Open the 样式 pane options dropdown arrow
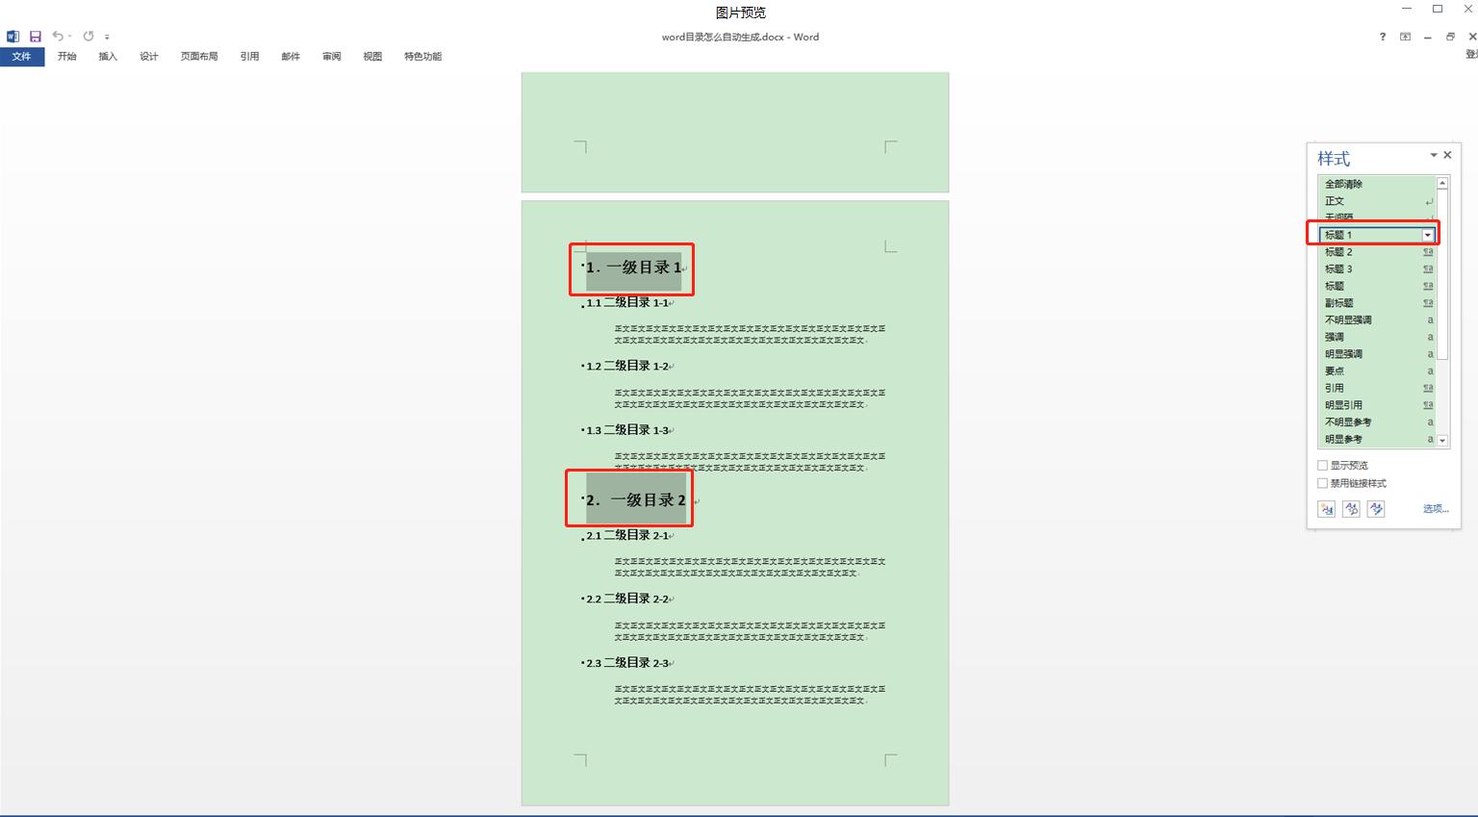1478x817 pixels. tap(1433, 155)
